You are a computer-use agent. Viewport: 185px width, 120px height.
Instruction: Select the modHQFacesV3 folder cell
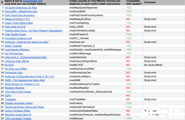[x=97, y=34]
